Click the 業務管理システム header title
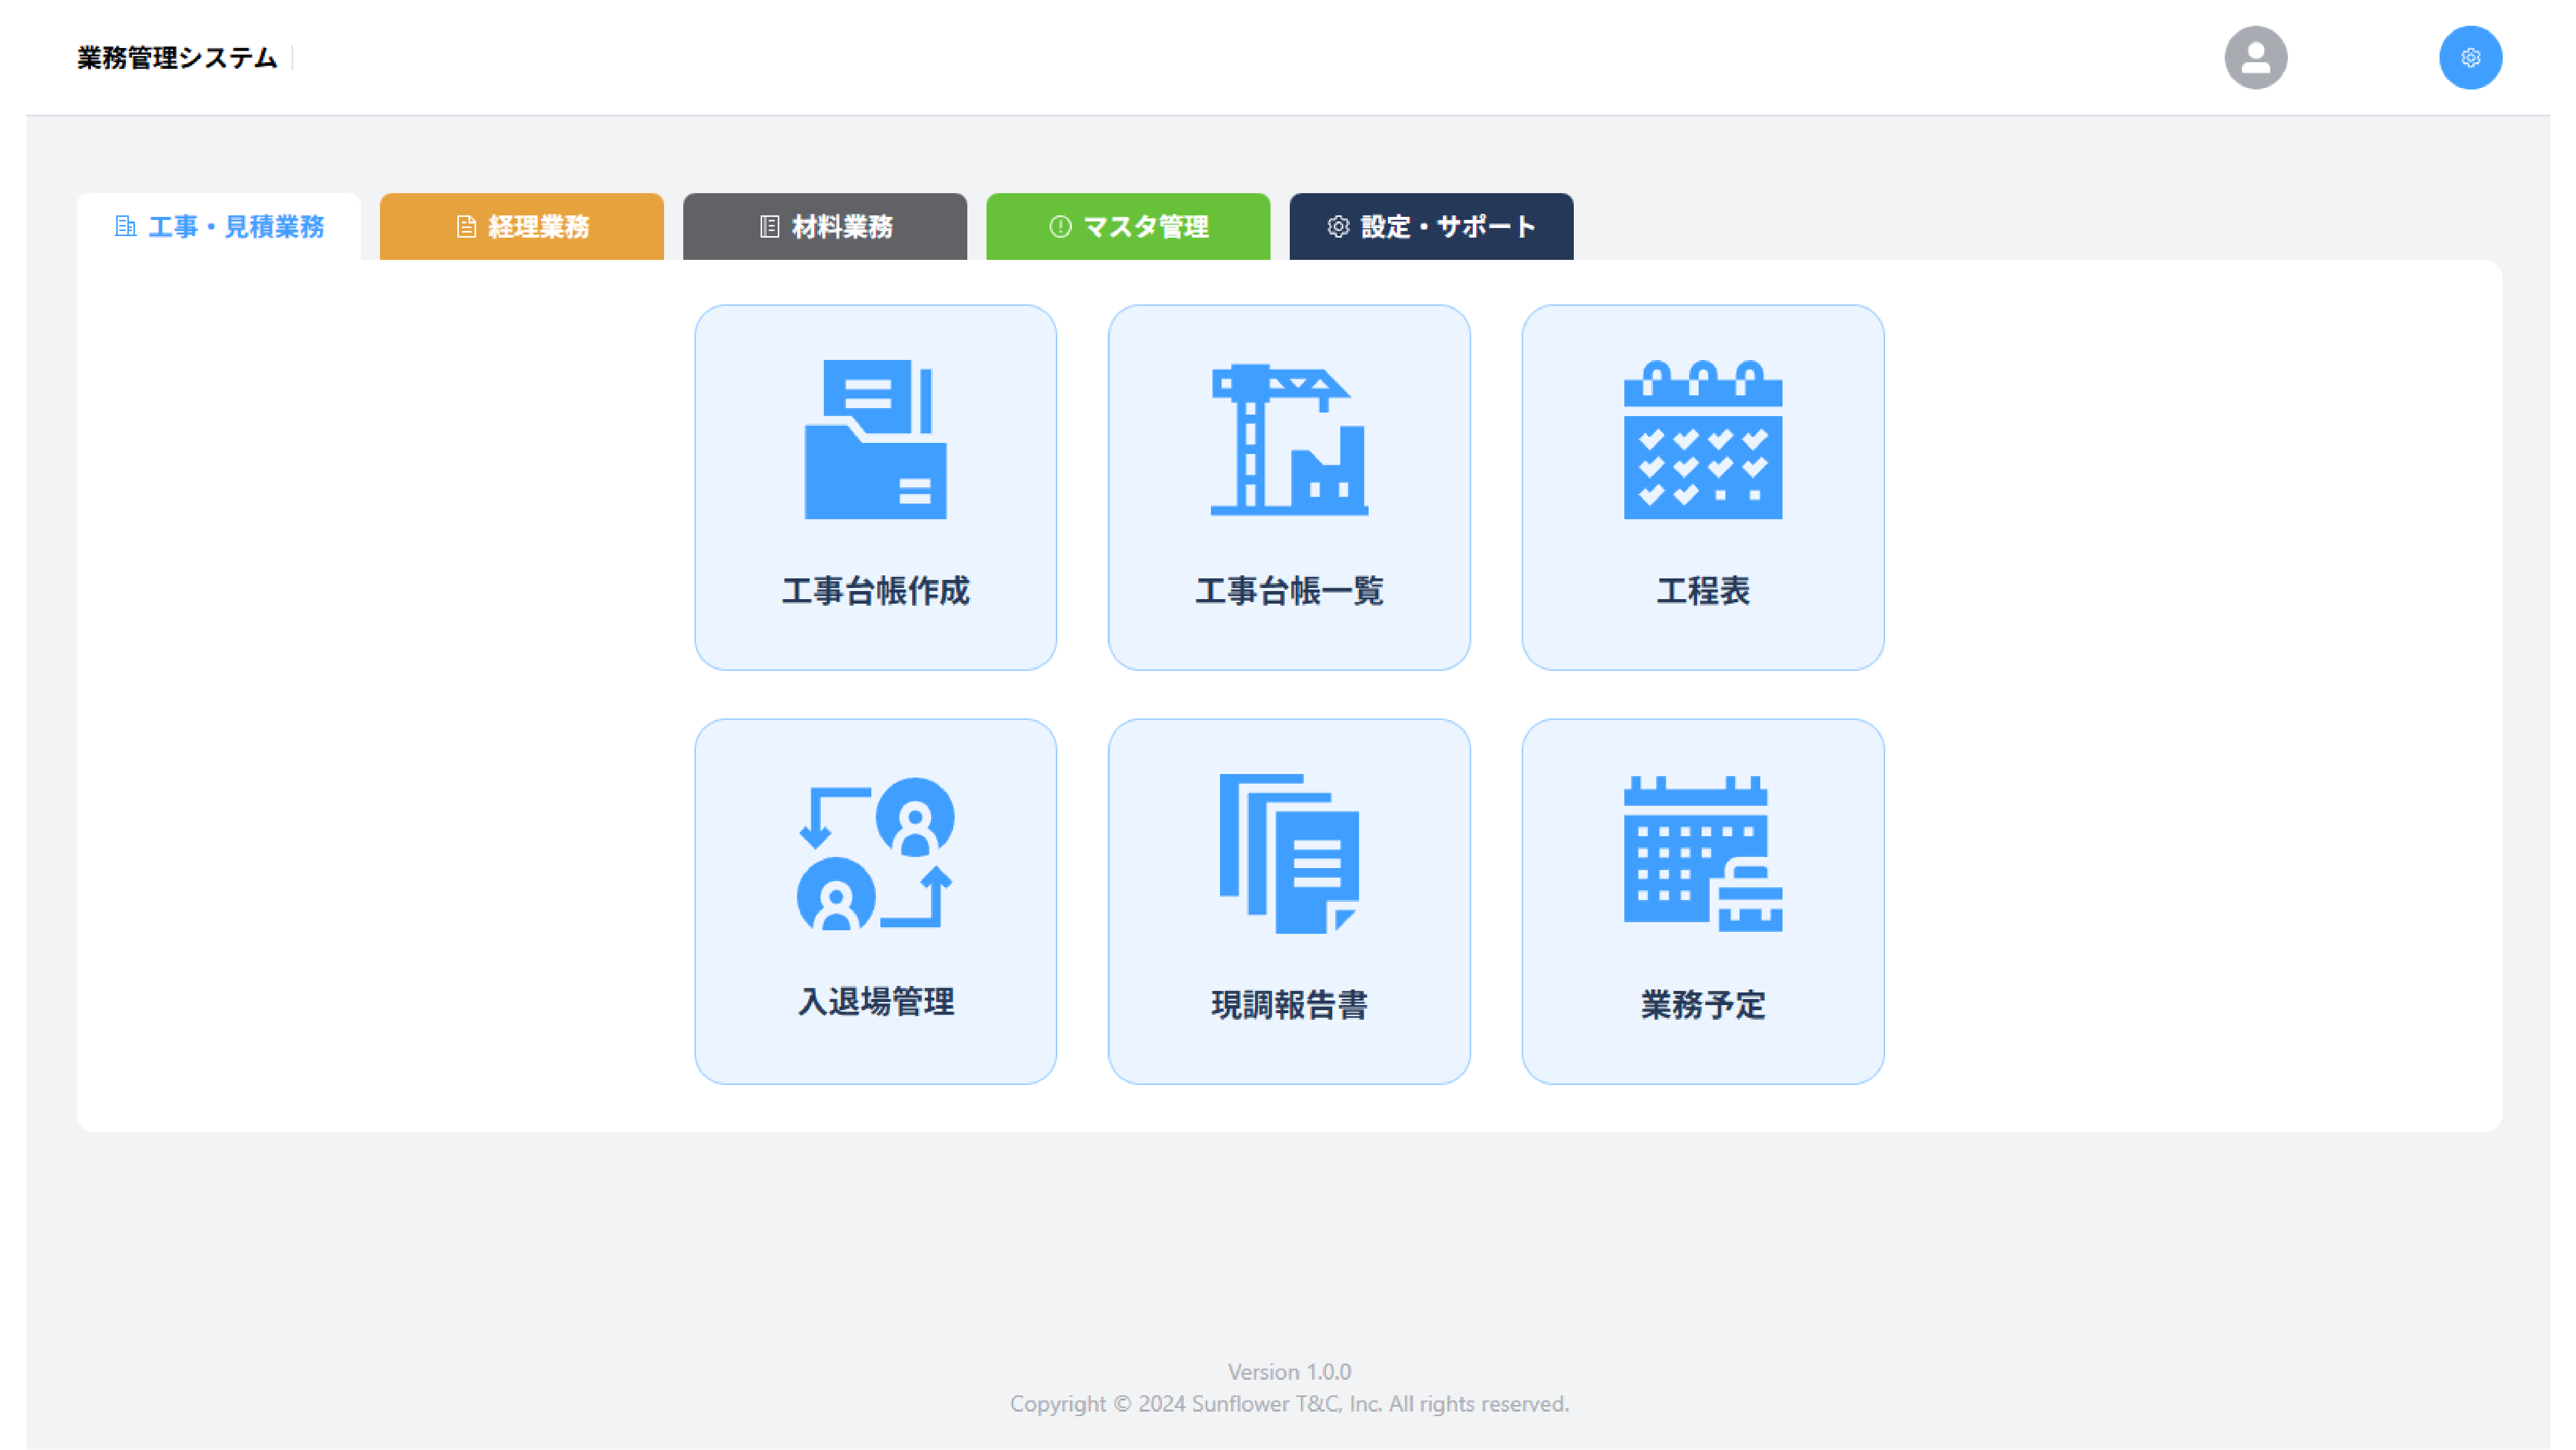The width and height of the screenshot is (2576, 1450). pyautogui.click(x=177, y=58)
